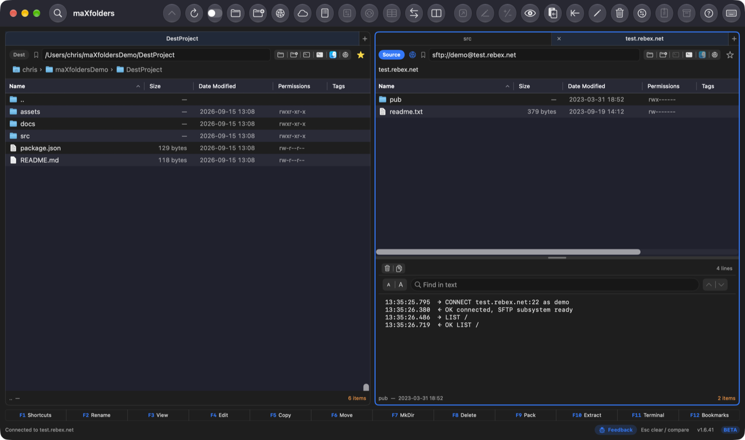
Task: Sort right pane by Size column header
Action: pos(538,86)
